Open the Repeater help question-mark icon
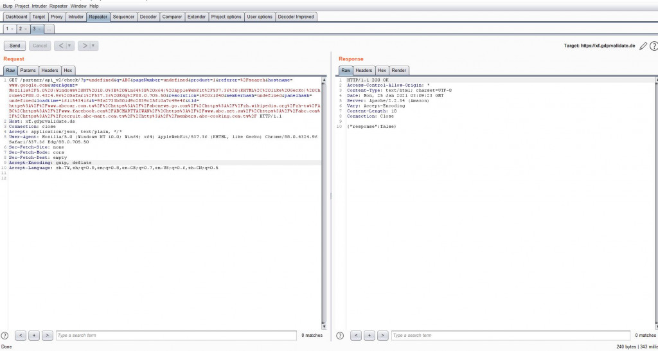 coord(654,46)
